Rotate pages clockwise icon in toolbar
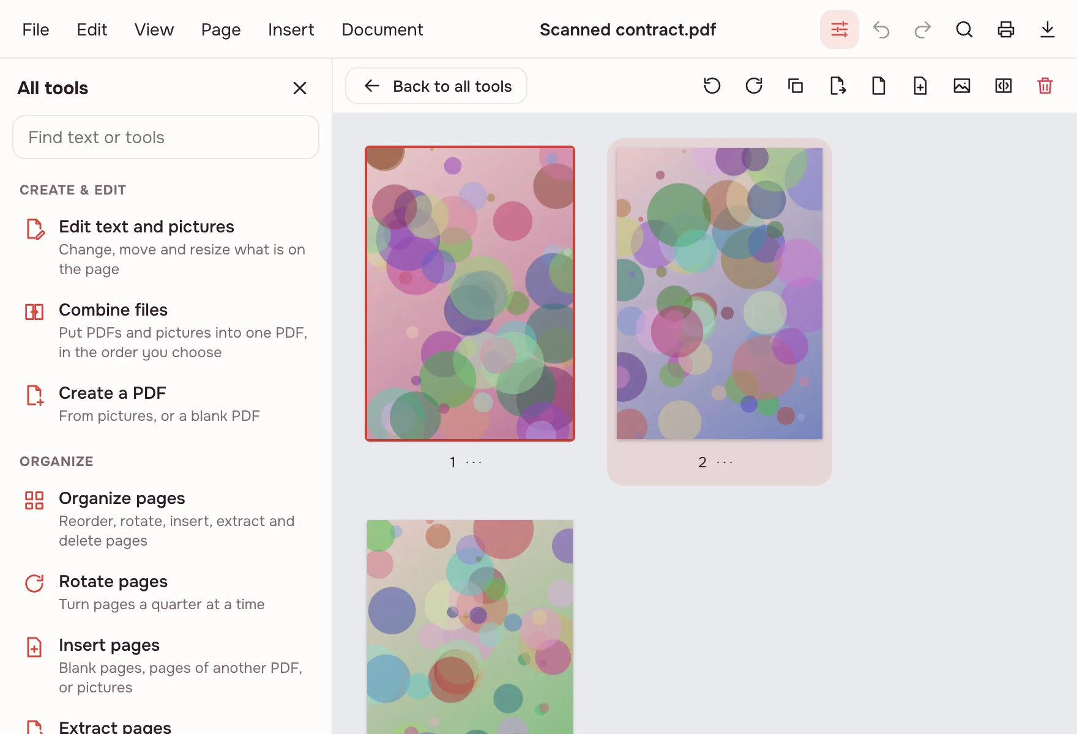1077x734 pixels. coord(754,86)
